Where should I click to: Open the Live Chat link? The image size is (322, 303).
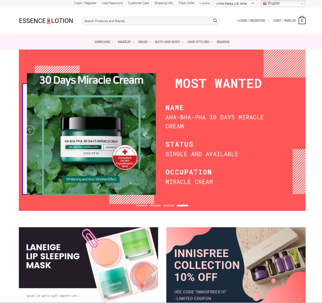coord(204,3)
